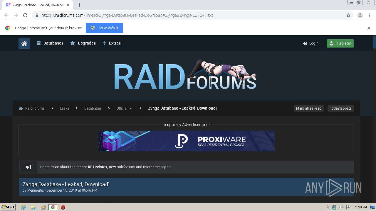The height and width of the screenshot is (211, 376).
Task: Click the Register user-plus icon
Action: coord(332,43)
